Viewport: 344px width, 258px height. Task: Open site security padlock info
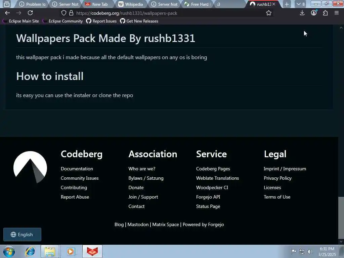coord(71,13)
